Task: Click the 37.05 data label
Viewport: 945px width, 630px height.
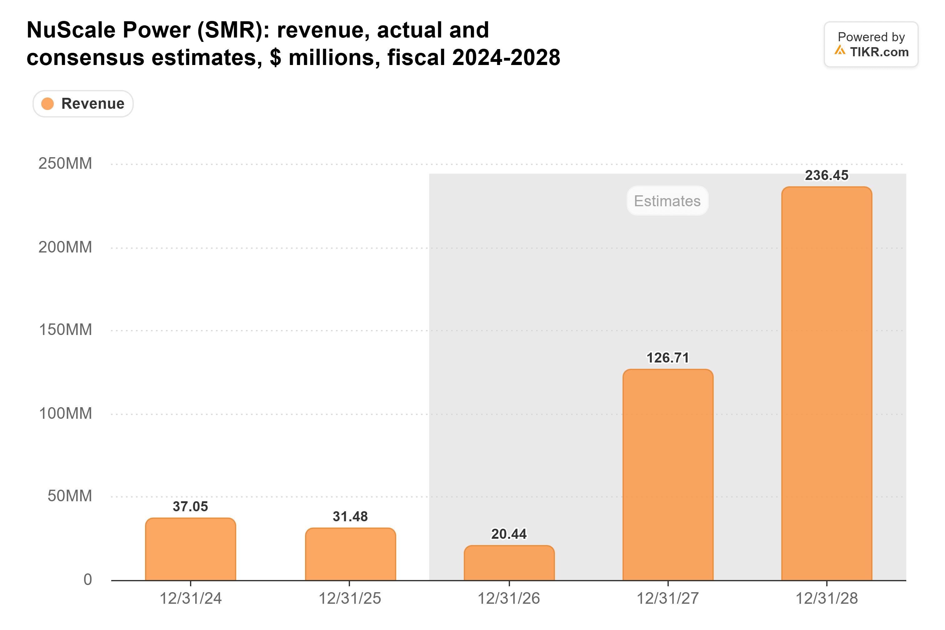Action: click(190, 506)
